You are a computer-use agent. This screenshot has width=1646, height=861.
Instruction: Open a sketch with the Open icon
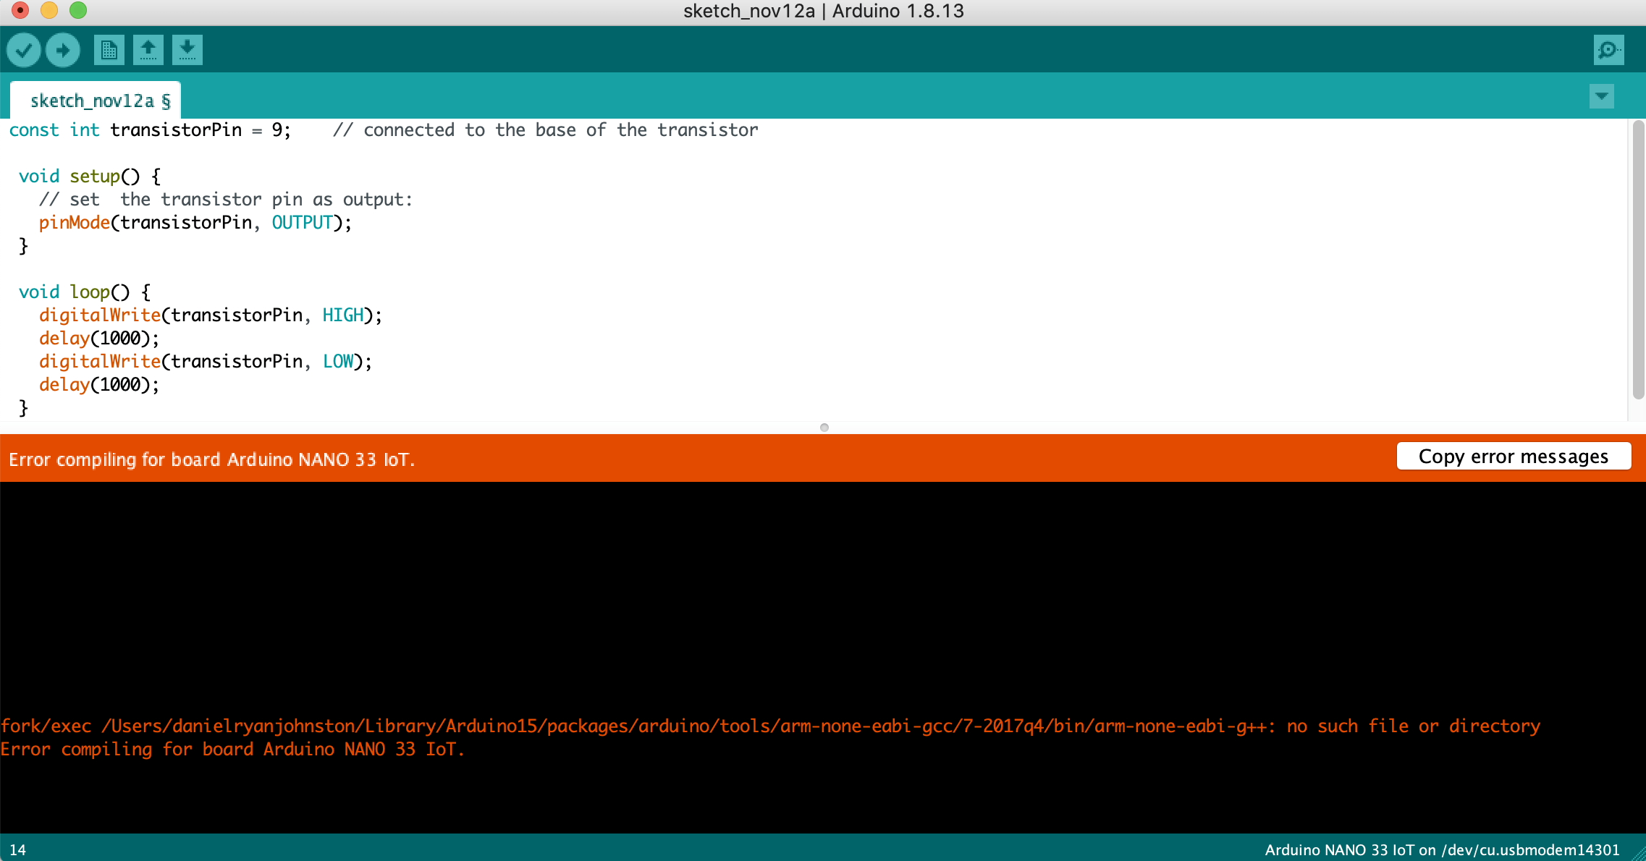click(x=148, y=50)
